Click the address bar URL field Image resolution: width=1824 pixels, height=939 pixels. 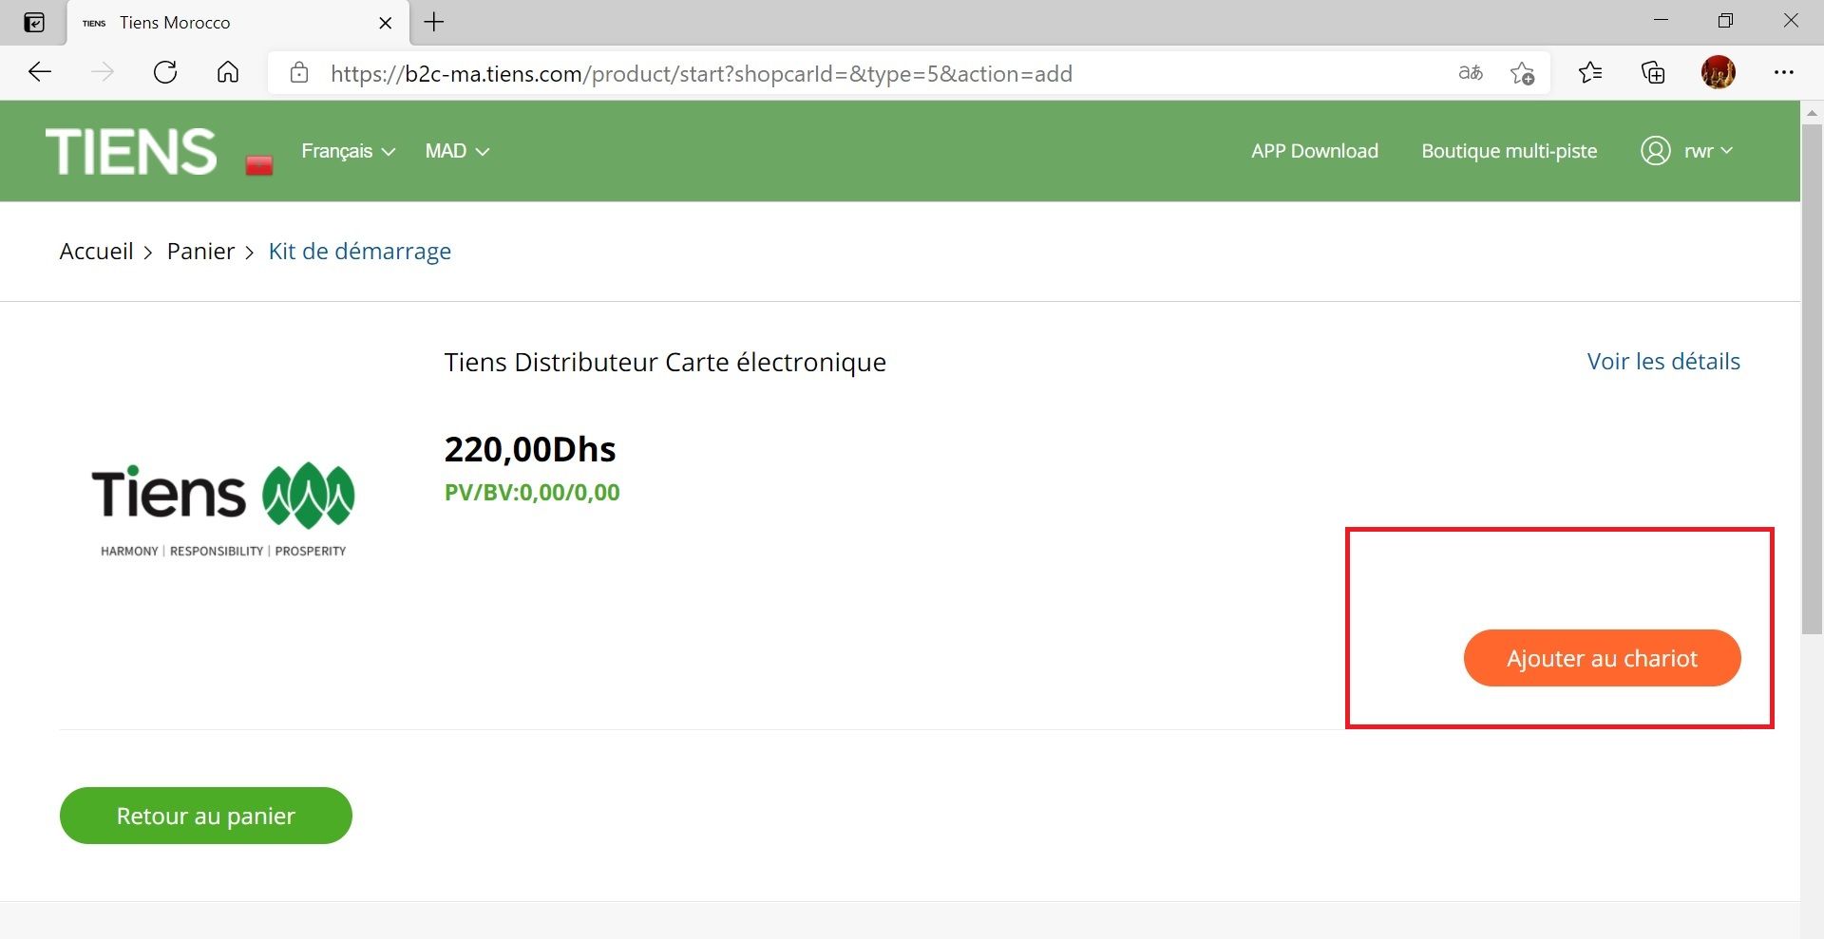[855, 74]
